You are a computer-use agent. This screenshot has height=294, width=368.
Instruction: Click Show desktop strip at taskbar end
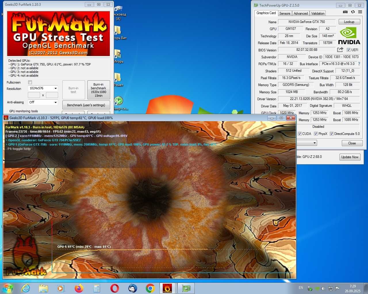click(366, 288)
